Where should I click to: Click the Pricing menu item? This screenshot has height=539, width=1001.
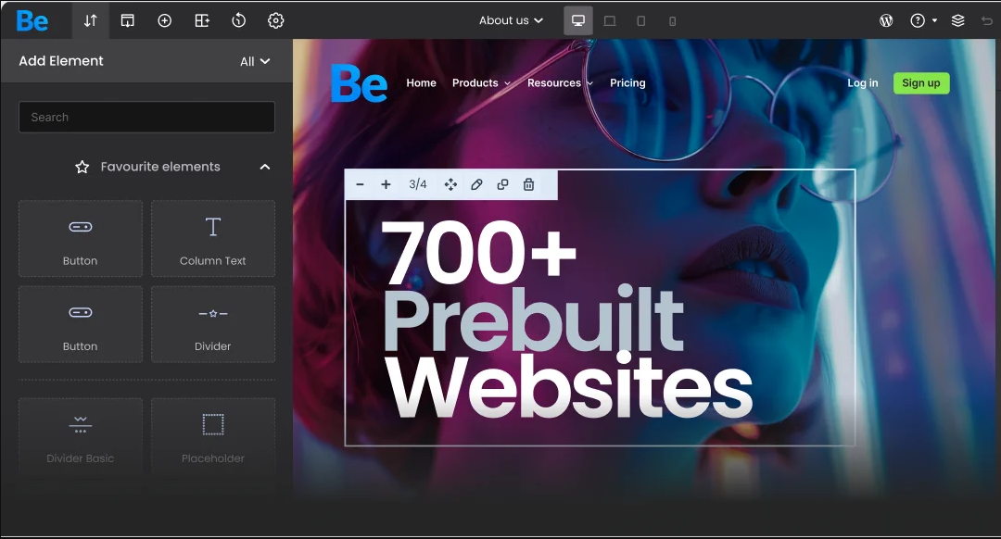627,83
